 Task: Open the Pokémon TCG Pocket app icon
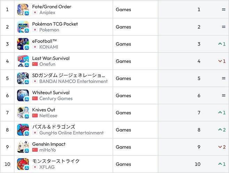coord(23,27)
